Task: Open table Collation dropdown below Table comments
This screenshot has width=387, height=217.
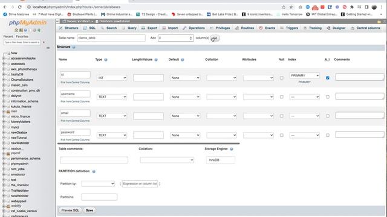Action: pyautogui.click(x=167, y=160)
